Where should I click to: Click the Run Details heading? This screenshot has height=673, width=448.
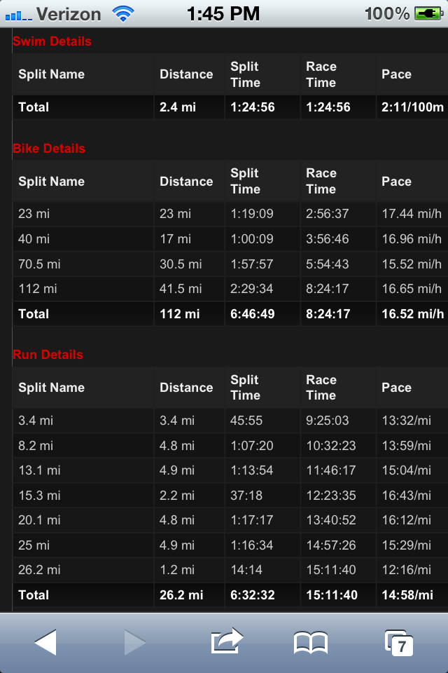(x=48, y=355)
